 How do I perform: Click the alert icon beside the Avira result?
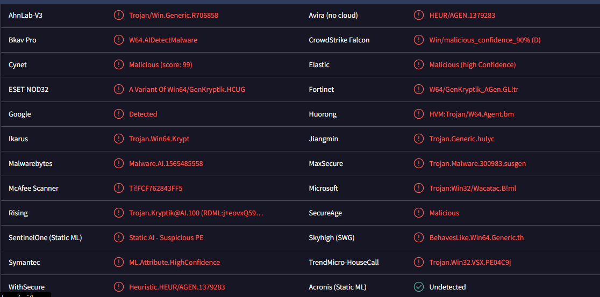pos(419,15)
